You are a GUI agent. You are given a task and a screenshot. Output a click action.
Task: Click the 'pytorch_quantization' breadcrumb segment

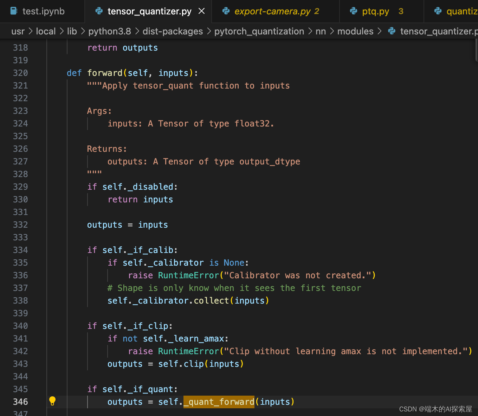pos(259,31)
